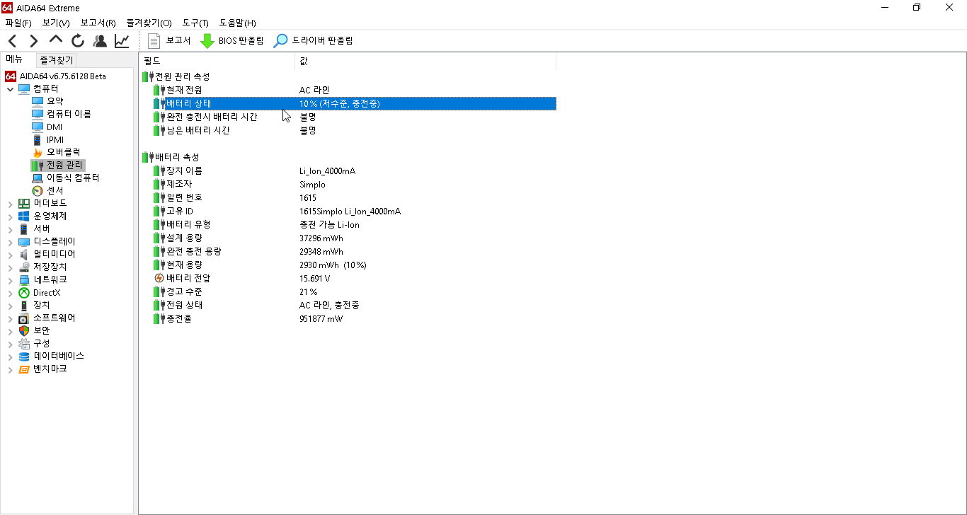Select the 충전율 row
Screen dimensions: 967x515
(354, 318)
